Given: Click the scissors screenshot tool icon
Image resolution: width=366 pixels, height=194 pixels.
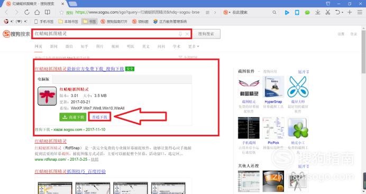Looking at the screenshot, I should 328,12.
